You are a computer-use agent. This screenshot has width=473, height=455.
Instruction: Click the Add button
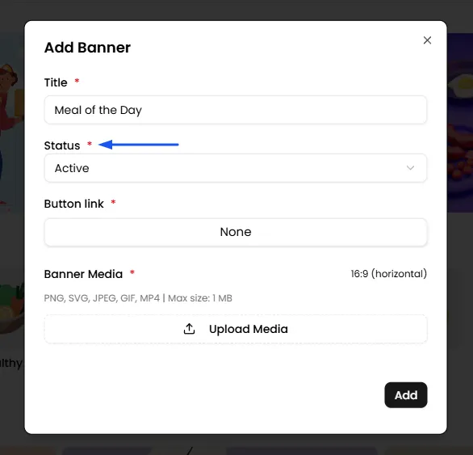pyautogui.click(x=406, y=395)
